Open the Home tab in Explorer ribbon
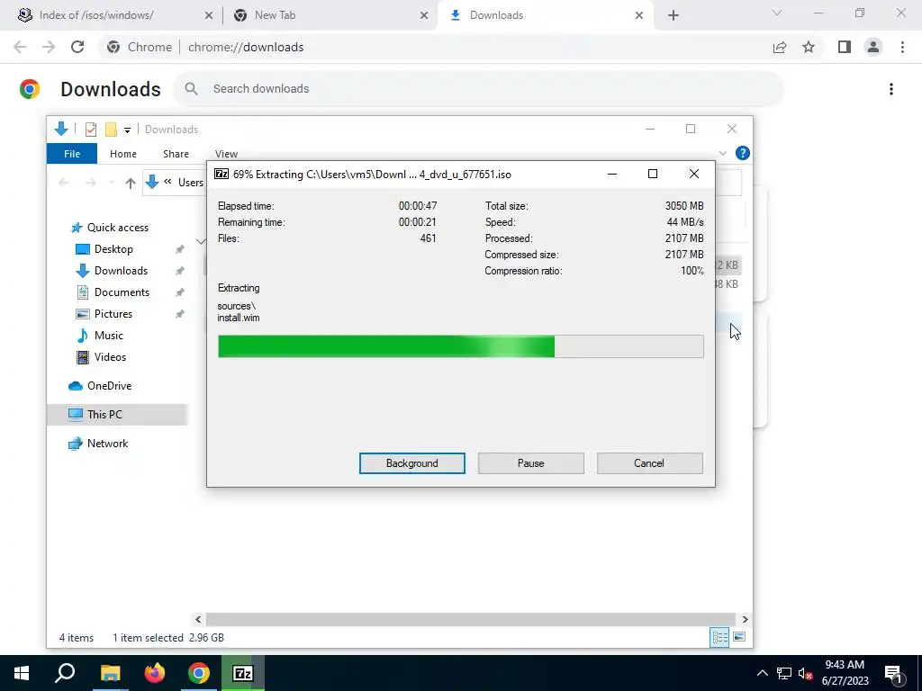This screenshot has height=691, width=922. 122,153
